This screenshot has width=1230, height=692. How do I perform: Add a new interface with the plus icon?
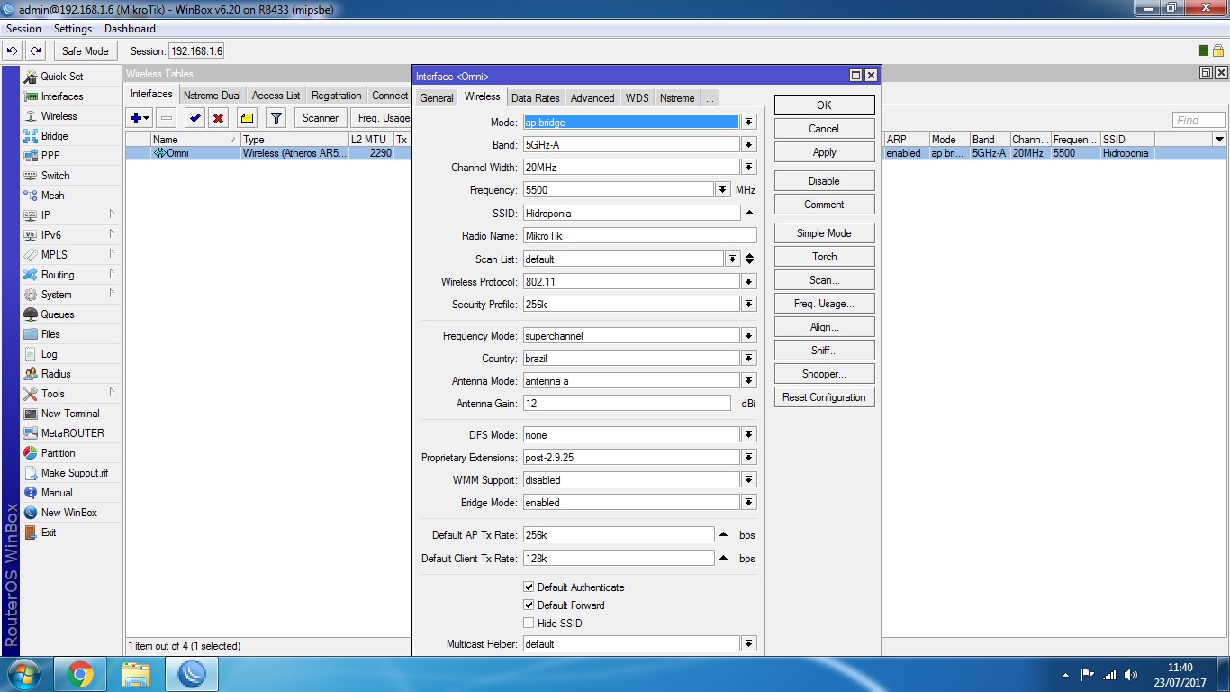point(140,118)
